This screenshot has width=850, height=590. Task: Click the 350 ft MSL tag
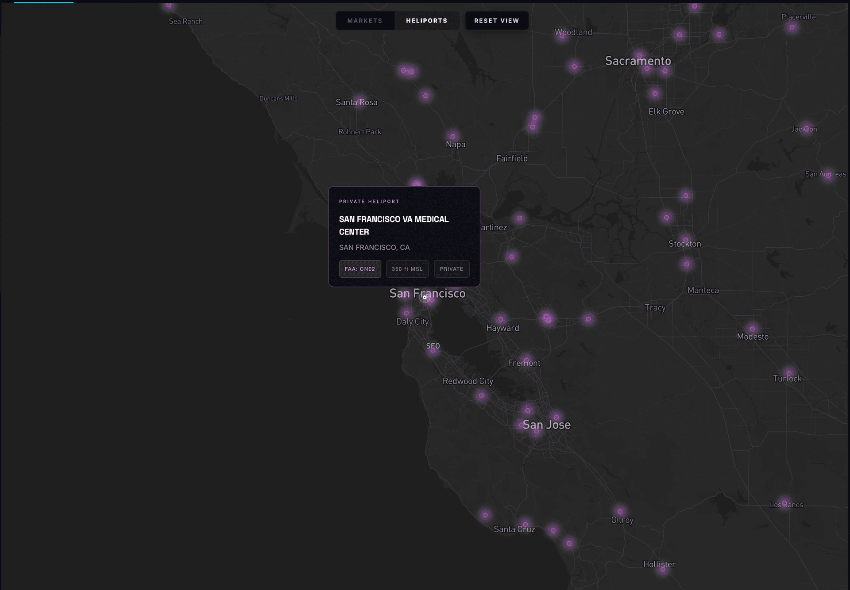pyautogui.click(x=407, y=268)
